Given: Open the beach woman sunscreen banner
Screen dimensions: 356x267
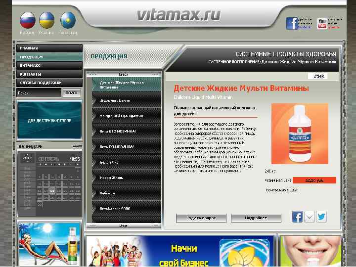Looking at the screenshot, I should [49, 244].
